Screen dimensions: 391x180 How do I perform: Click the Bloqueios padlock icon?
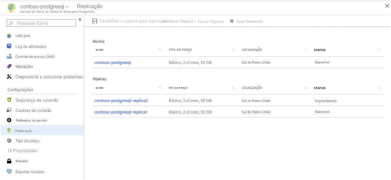pos(9,161)
